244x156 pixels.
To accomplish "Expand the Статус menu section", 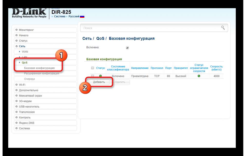I will pos(45,41).
